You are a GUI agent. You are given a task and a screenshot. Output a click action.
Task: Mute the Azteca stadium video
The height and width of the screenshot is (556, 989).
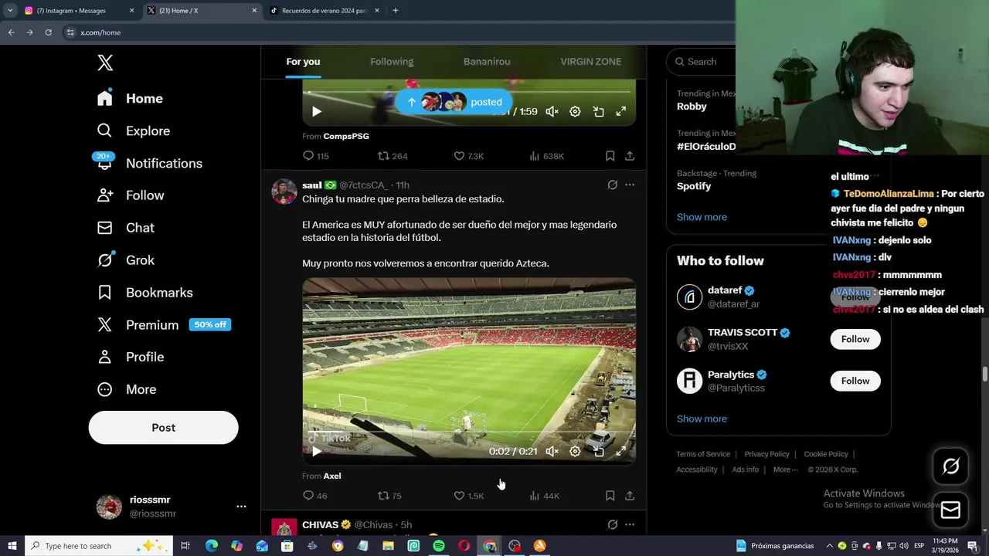point(552,452)
